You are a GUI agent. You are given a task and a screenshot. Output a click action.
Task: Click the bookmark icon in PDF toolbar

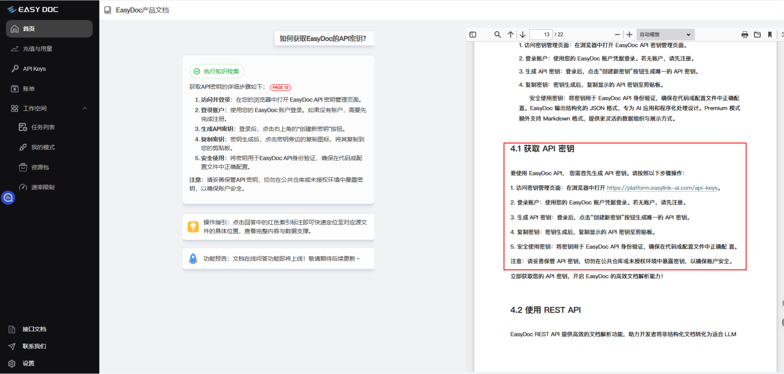tap(770, 35)
